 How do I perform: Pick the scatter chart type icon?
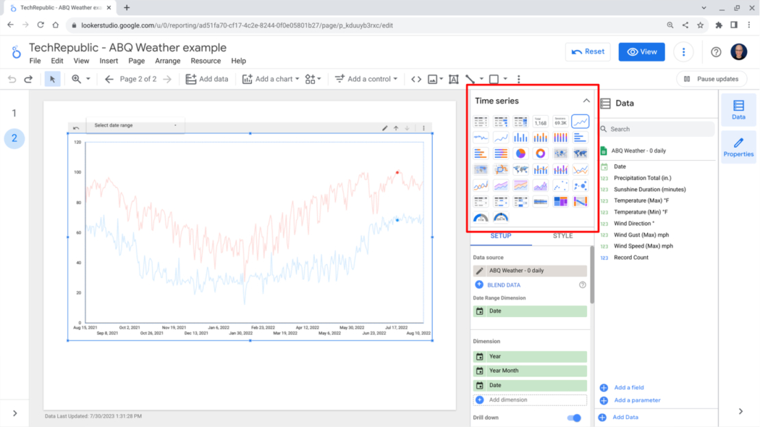click(560, 186)
